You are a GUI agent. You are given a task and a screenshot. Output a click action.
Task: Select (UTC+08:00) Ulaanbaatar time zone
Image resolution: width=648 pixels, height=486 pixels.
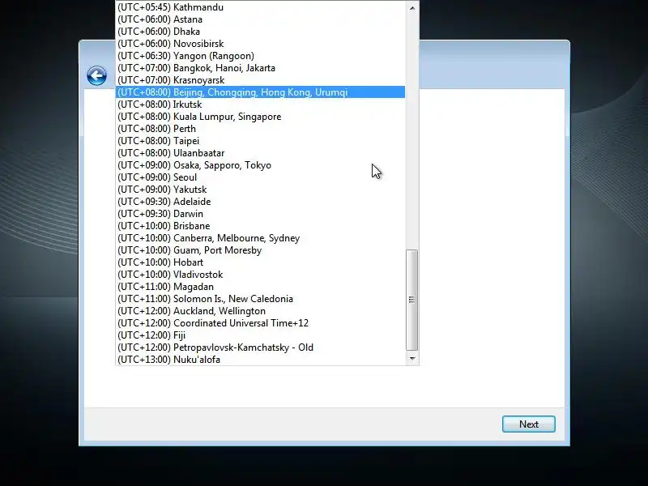(x=260, y=153)
